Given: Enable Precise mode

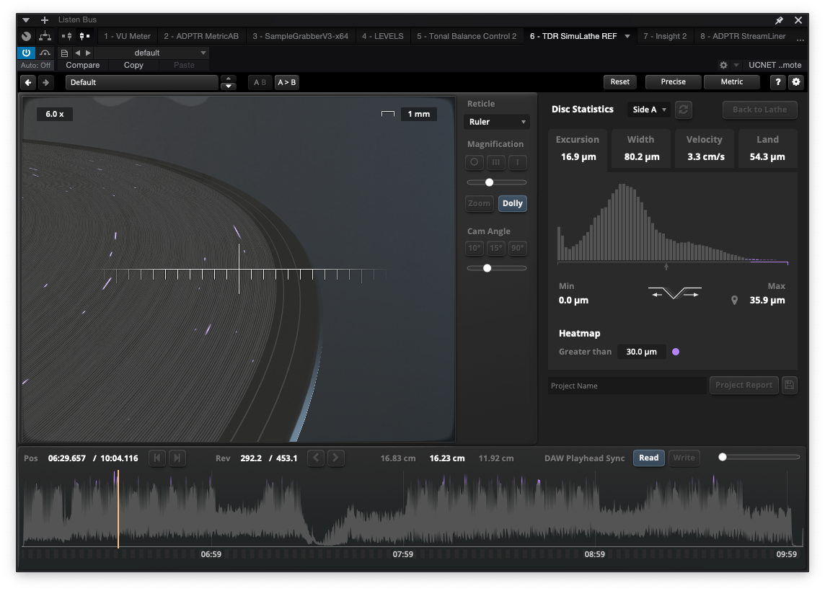Looking at the screenshot, I should (673, 81).
